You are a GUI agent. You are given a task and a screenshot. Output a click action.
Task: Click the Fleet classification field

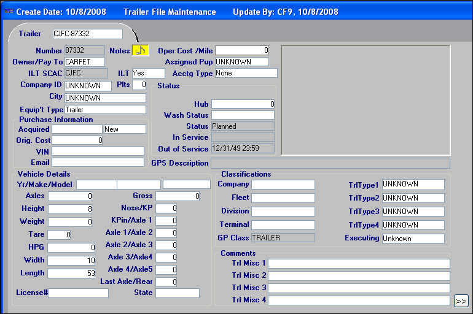tap(283, 198)
